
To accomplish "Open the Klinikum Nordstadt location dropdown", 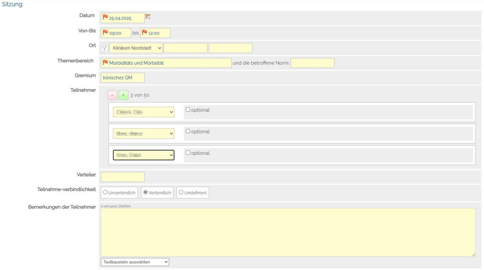I will tap(136, 48).
